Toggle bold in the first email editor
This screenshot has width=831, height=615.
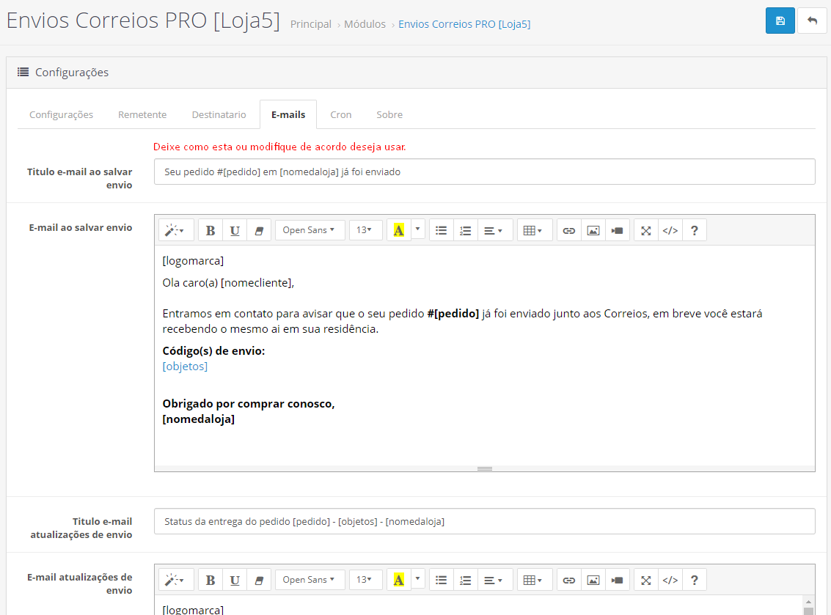(211, 230)
